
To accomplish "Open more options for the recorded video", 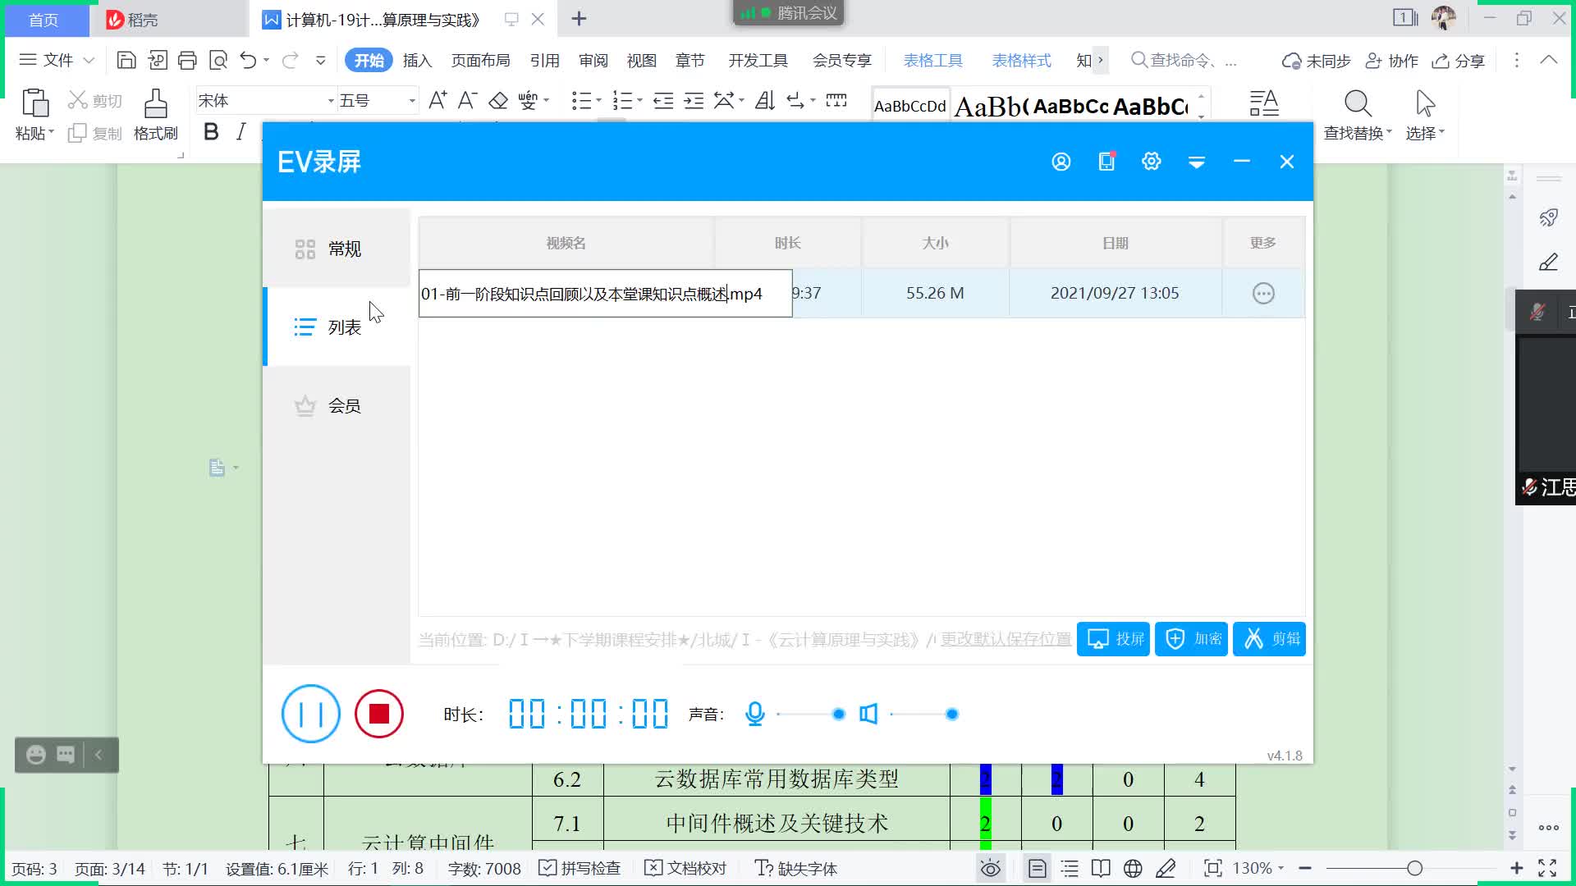I will (1263, 293).
